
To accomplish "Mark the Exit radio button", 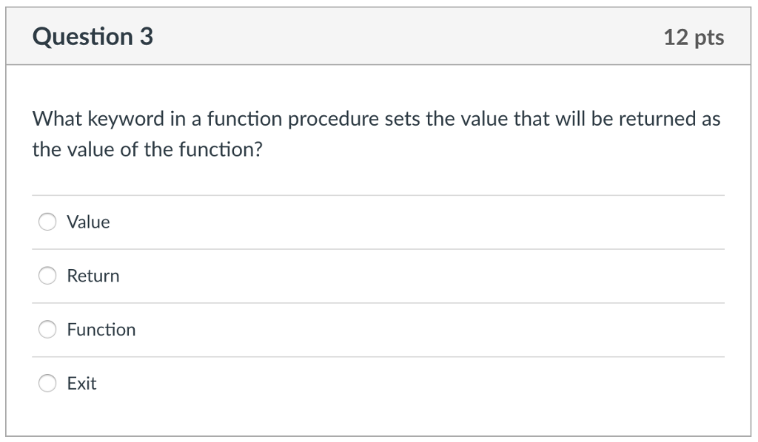I will [47, 384].
